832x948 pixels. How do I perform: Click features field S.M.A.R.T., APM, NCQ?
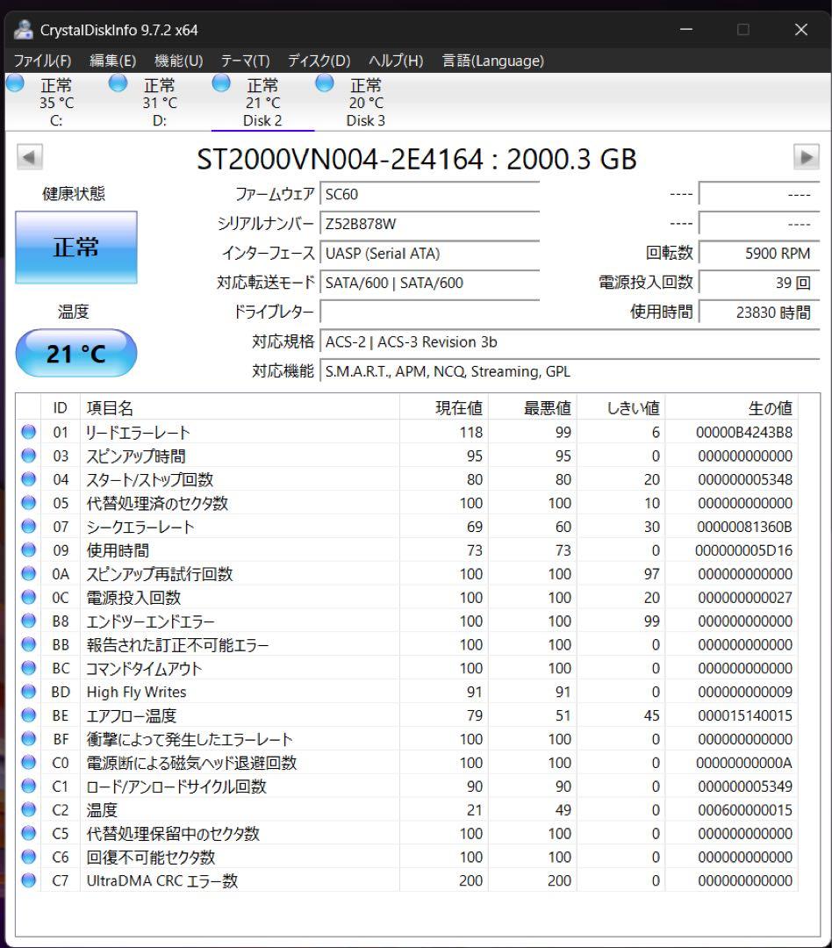pos(570,371)
